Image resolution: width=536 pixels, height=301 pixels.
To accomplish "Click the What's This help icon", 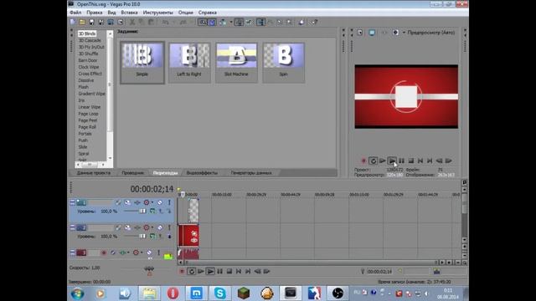I will click(x=314, y=23).
